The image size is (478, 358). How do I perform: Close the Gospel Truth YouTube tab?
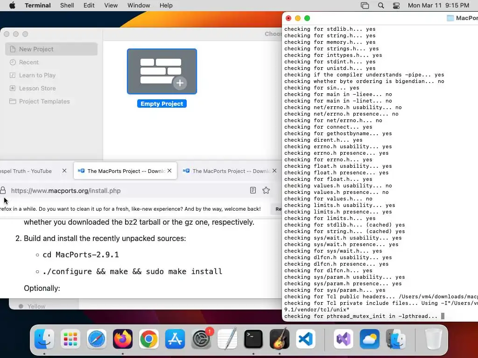coord(64,171)
